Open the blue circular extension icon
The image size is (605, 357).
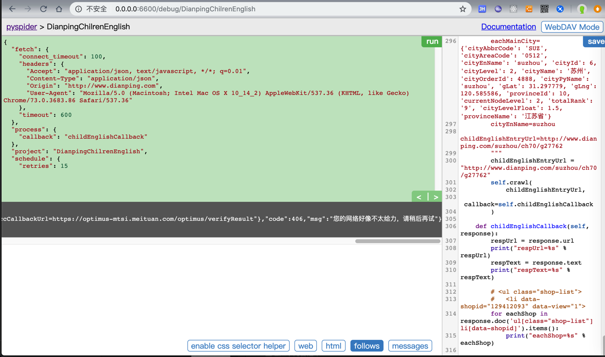560,9
